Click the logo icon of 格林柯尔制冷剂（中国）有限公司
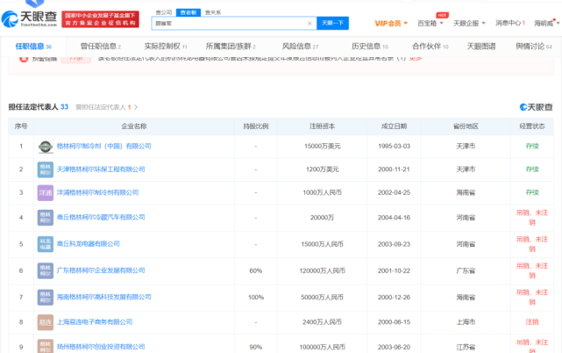The image size is (562, 353). click(x=46, y=146)
